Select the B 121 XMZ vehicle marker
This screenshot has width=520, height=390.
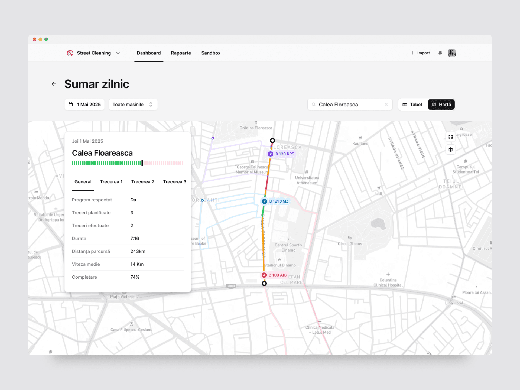pyautogui.click(x=275, y=201)
